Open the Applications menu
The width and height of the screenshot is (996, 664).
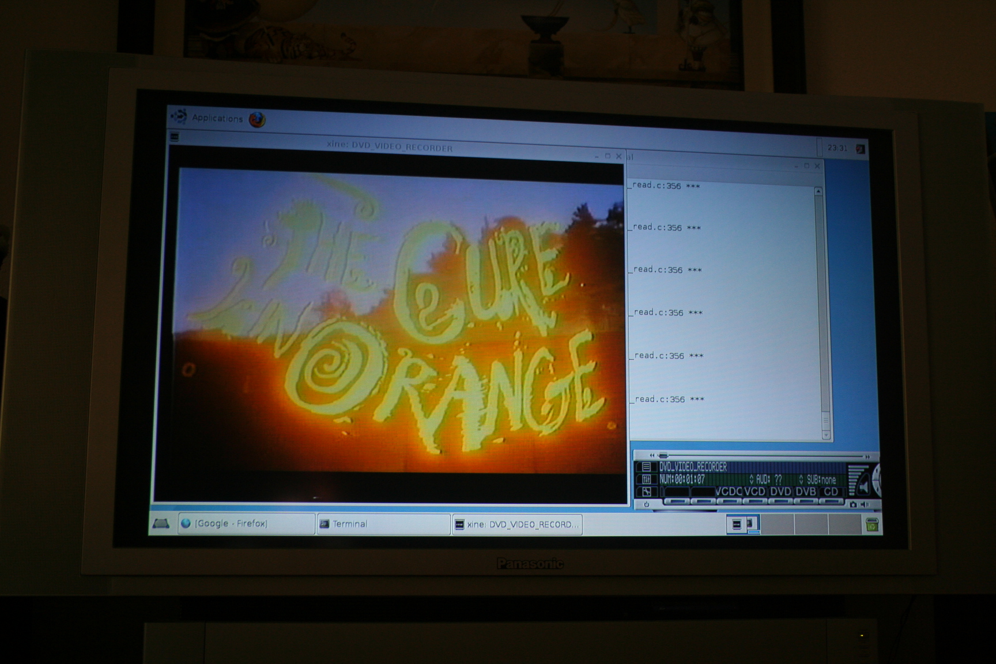(x=217, y=118)
